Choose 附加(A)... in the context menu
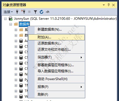 pos(56,37)
